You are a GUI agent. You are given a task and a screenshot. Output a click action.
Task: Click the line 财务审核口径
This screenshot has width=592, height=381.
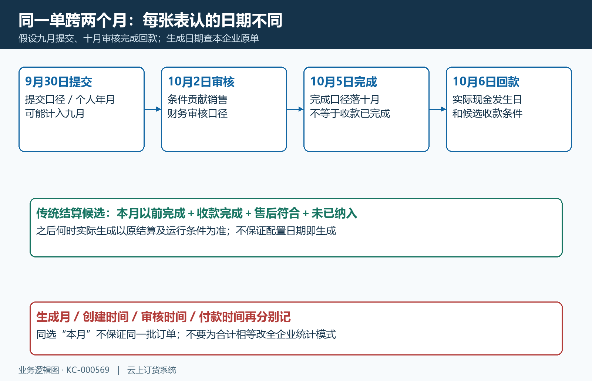(x=197, y=114)
